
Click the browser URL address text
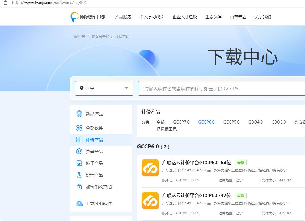49,3
